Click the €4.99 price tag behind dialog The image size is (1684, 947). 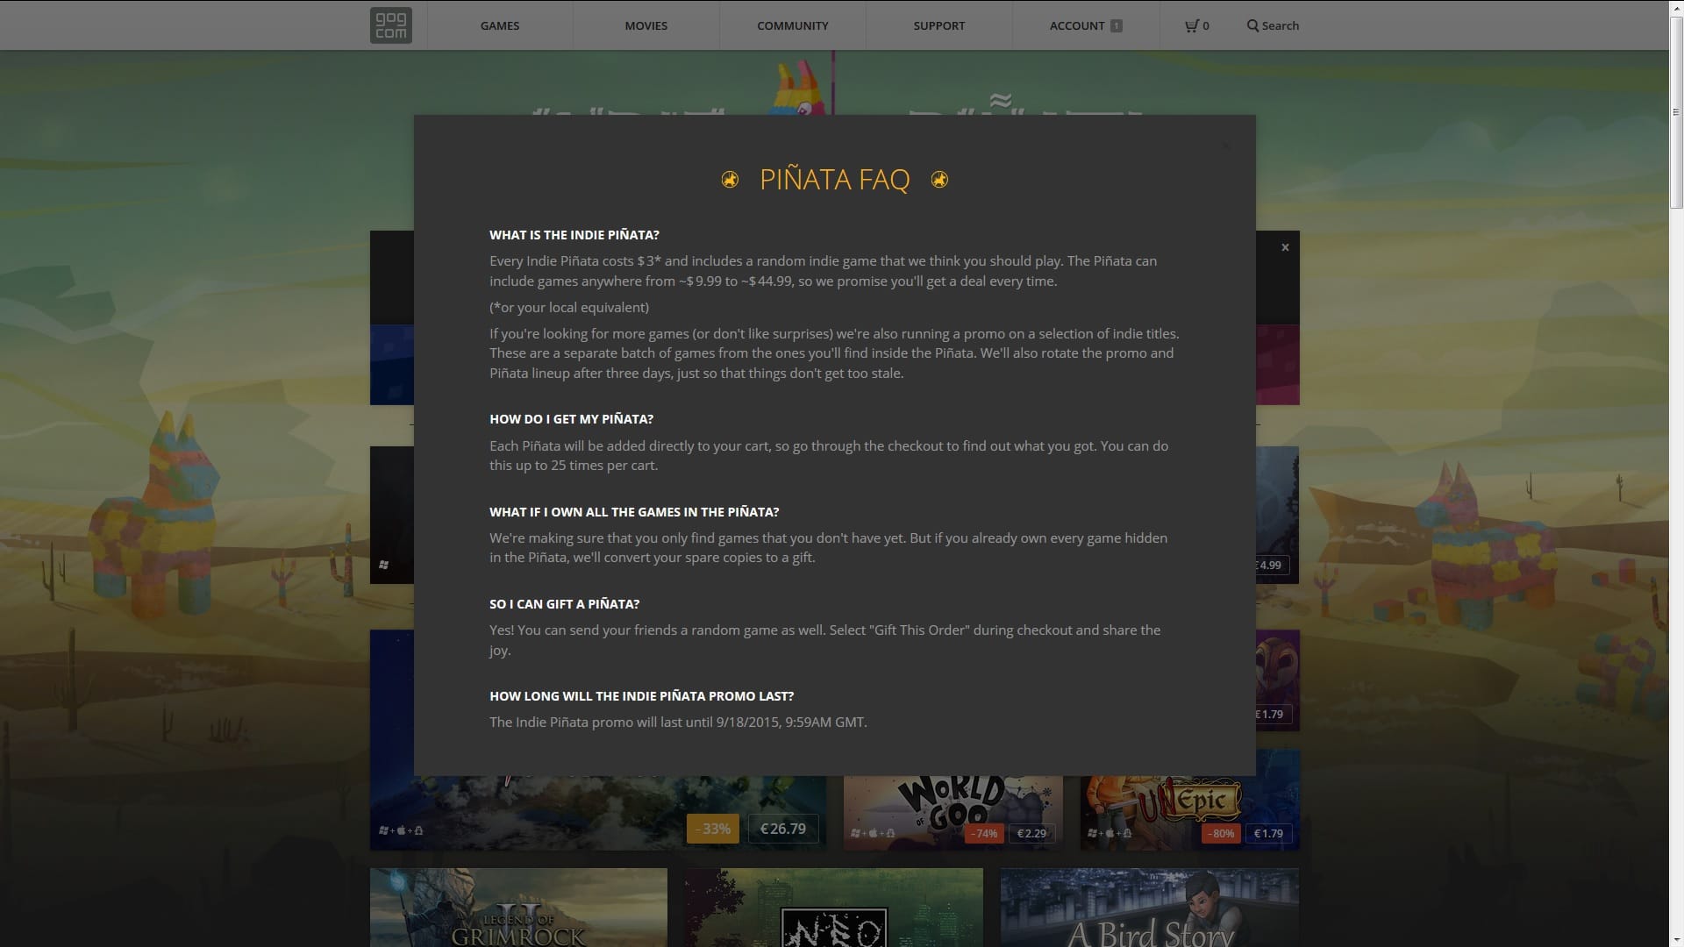coord(1273,565)
